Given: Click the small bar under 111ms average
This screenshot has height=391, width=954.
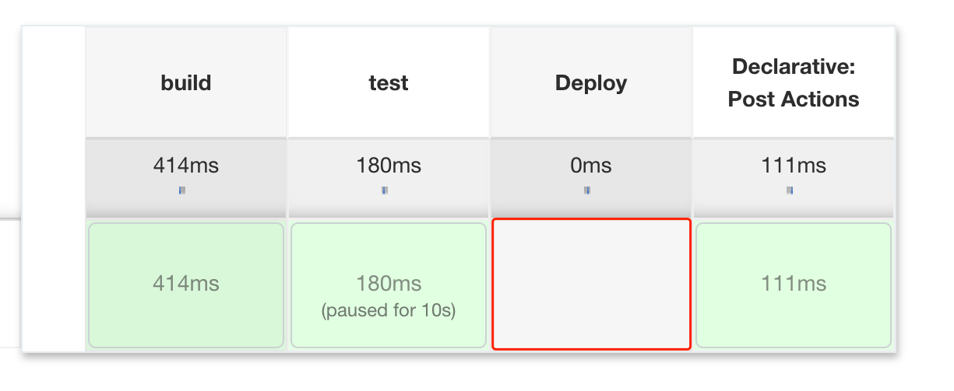Looking at the screenshot, I should pyautogui.click(x=790, y=190).
